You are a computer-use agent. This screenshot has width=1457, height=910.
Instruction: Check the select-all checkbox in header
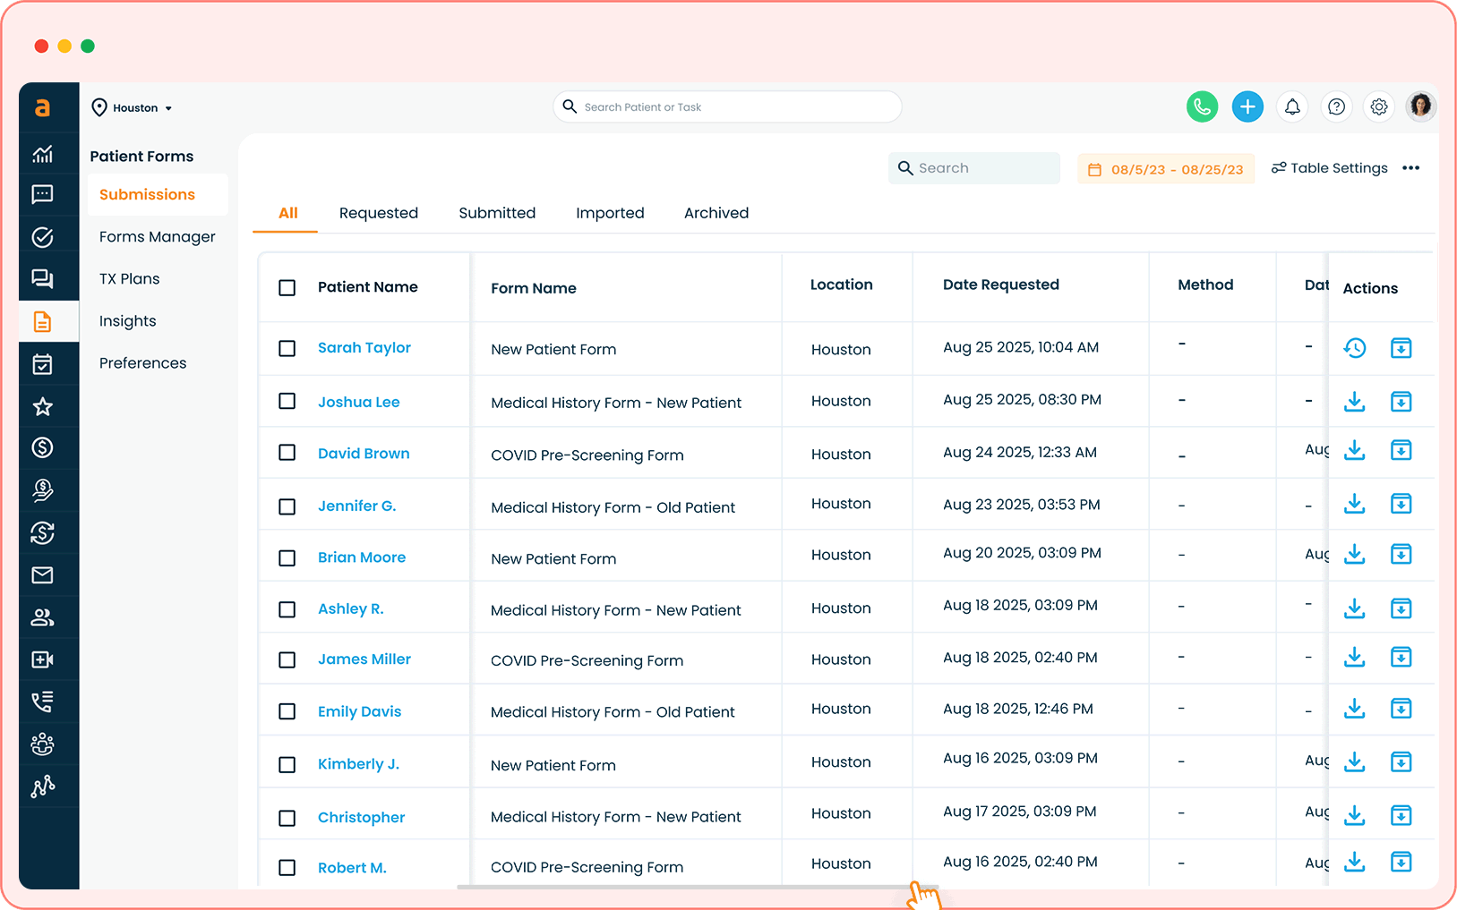coord(287,288)
